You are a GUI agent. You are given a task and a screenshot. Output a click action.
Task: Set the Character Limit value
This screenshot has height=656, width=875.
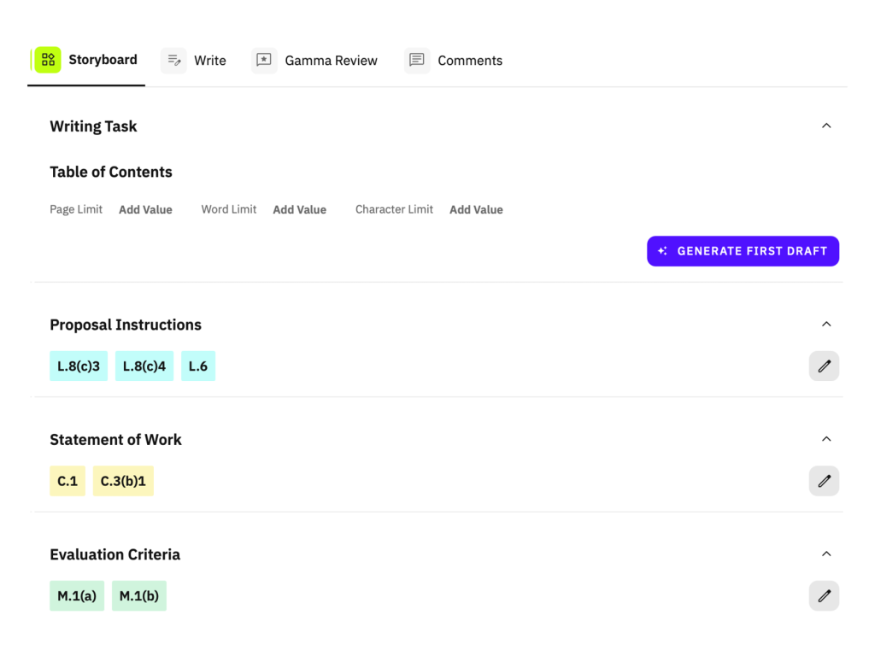point(476,210)
